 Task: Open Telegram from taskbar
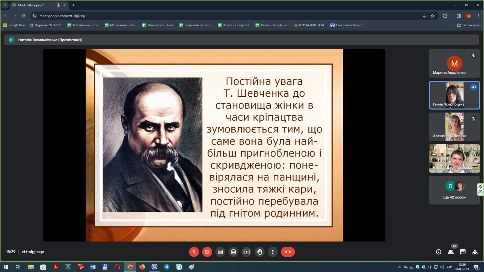pyautogui.click(x=167, y=267)
